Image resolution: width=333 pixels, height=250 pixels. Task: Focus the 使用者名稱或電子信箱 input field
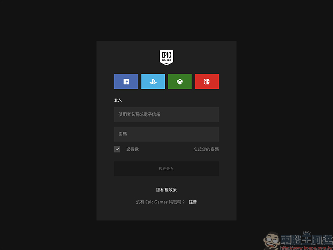(166, 115)
